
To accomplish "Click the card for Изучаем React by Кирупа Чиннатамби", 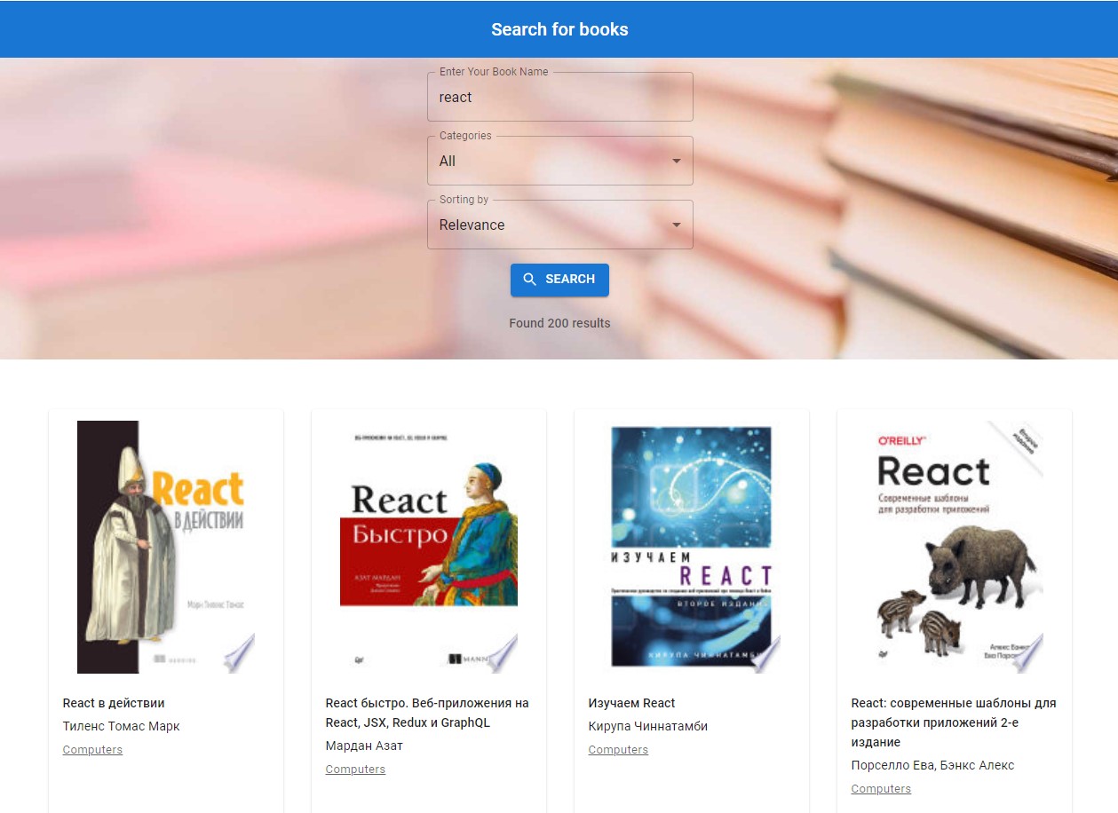I will [x=692, y=612].
